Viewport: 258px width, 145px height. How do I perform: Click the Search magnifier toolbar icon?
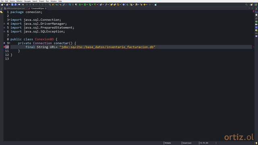(x=118, y=4)
